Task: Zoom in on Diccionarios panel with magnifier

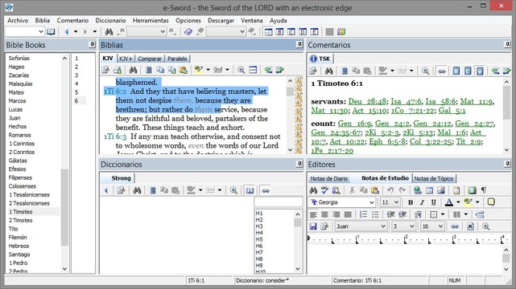Action: [233, 190]
